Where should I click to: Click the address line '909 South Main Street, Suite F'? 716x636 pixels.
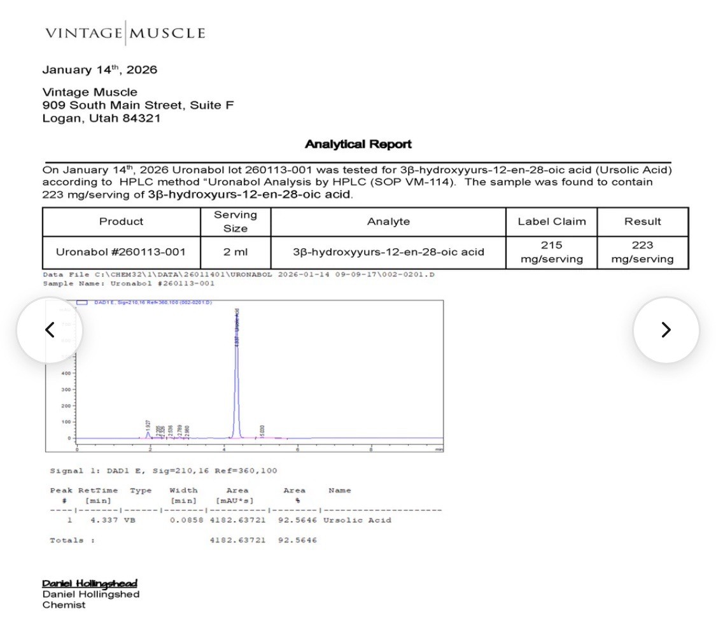coord(138,106)
